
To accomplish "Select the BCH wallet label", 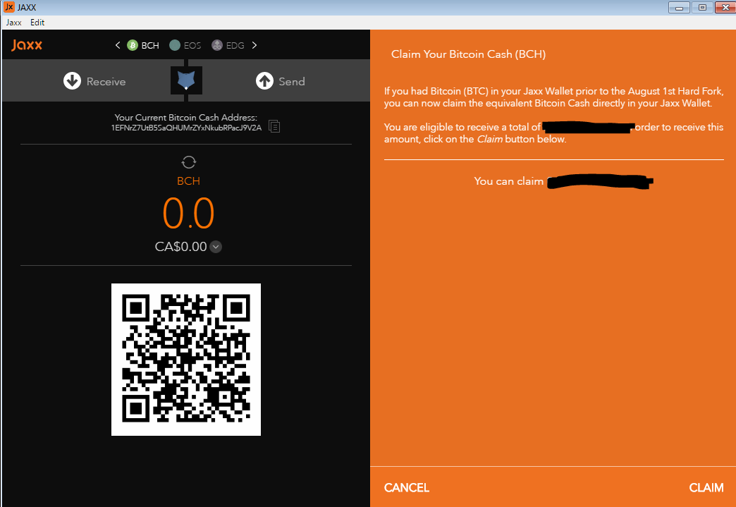I will click(150, 46).
